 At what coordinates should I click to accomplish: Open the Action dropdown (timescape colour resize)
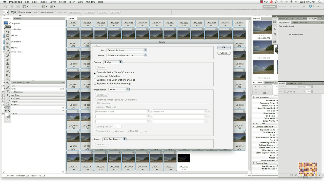click(127, 55)
